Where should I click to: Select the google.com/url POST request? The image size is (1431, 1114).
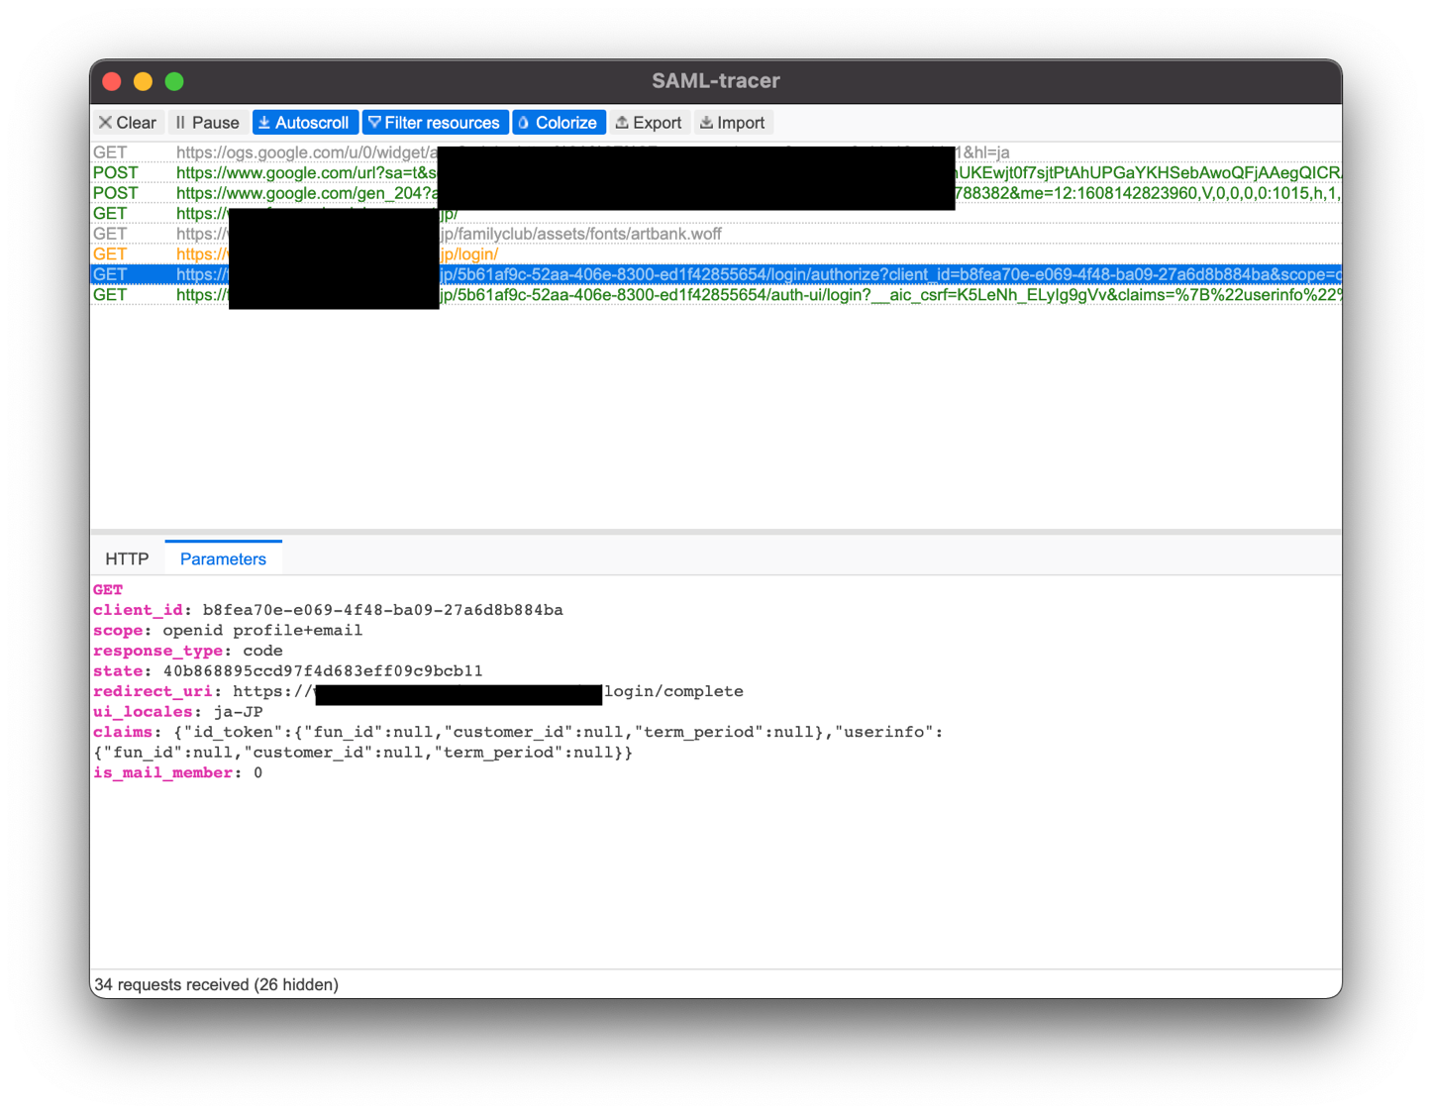715,172
